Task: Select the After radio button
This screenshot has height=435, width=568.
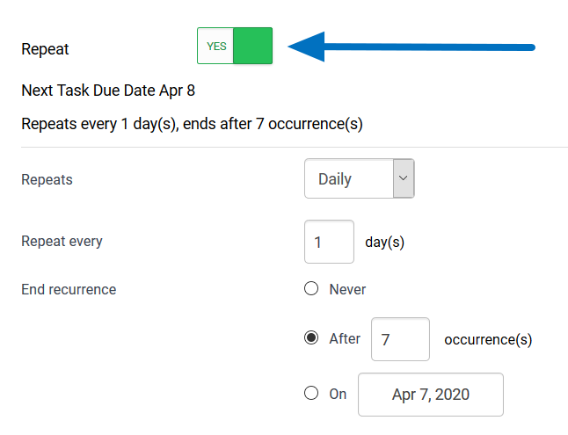Action: [310, 338]
